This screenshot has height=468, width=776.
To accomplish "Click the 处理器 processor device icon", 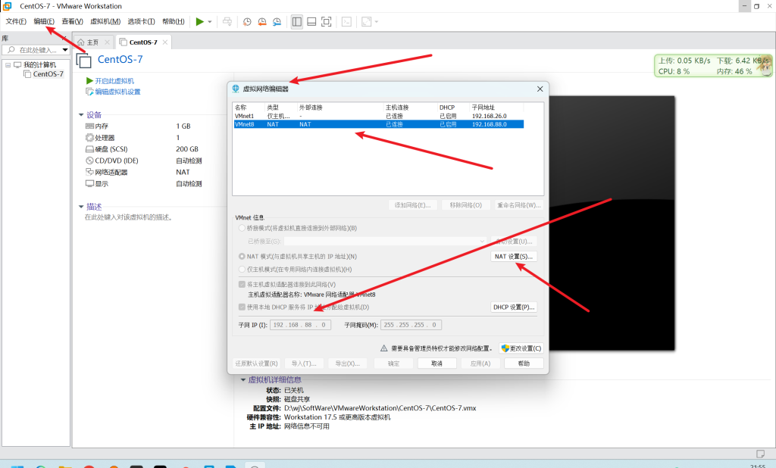I will (x=89, y=138).
